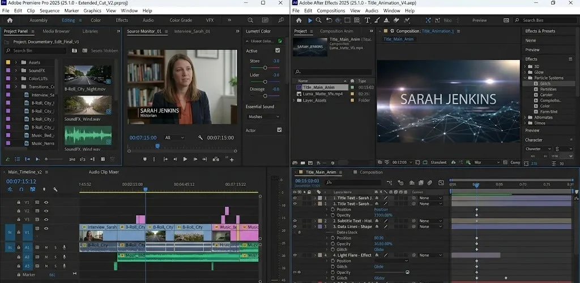Open Source Monitor button editor plus icon

[232, 160]
